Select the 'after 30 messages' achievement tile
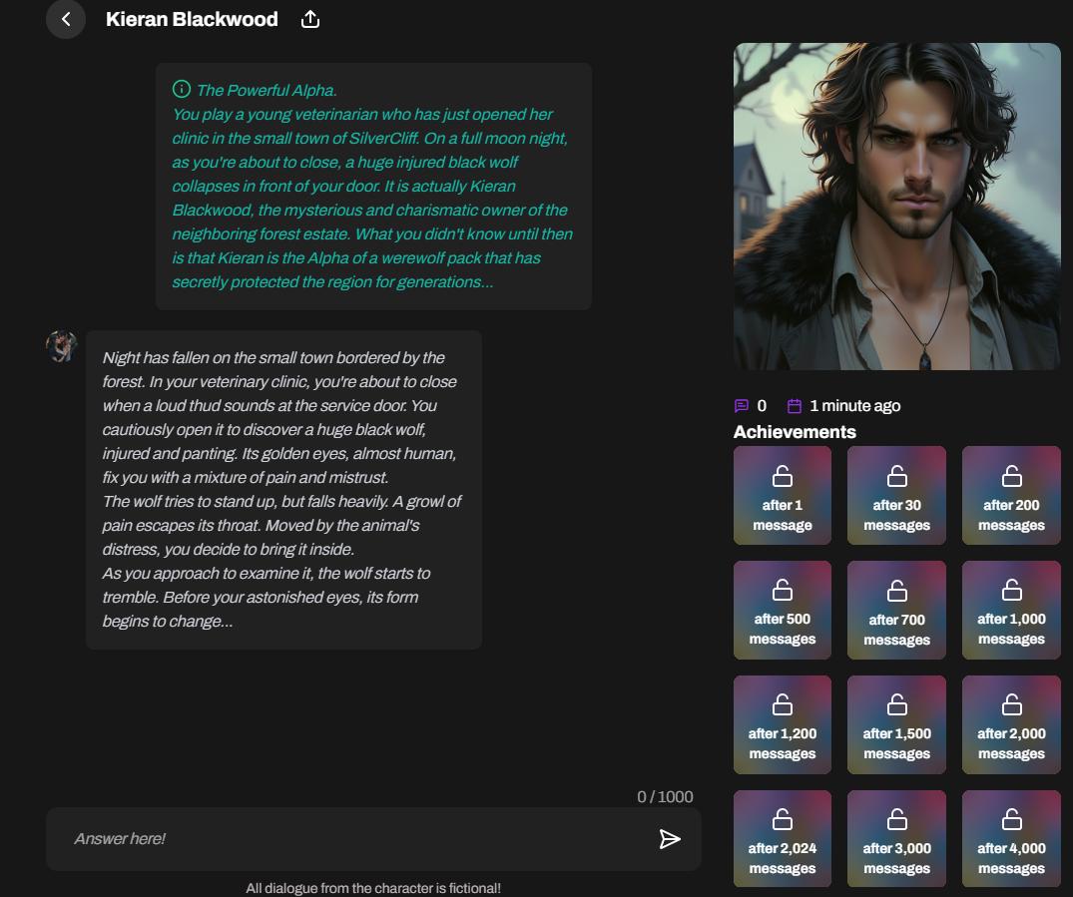 [896, 495]
